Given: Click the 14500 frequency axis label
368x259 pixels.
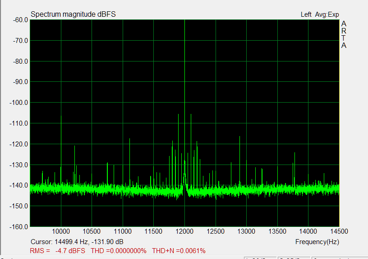Looking at the screenshot, I should point(339,231).
